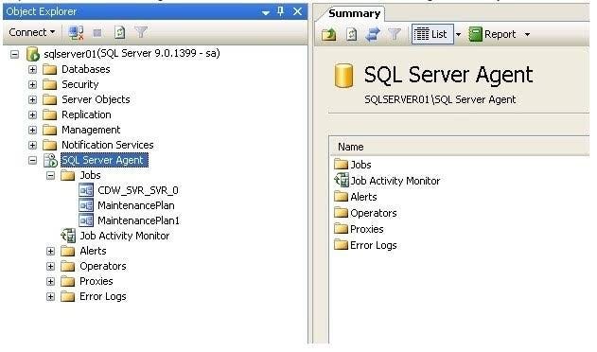Select Operators in the Summary list
597x352 pixels.
pyautogui.click(x=374, y=213)
